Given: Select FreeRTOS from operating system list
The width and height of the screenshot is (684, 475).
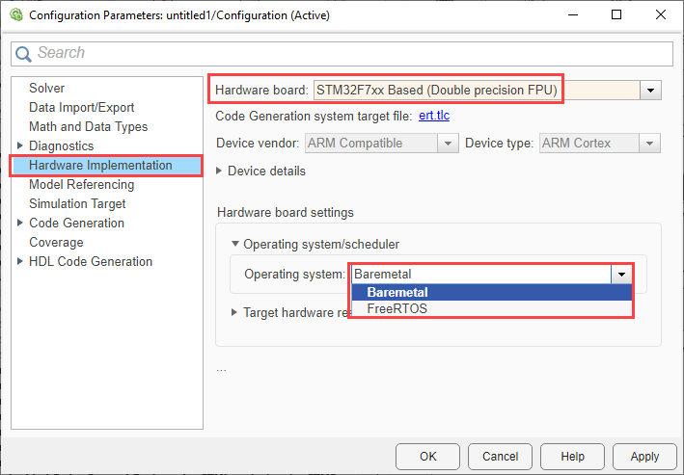Looking at the screenshot, I should click(397, 308).
